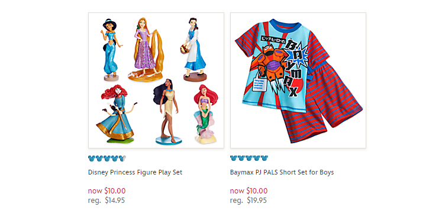Click the Baymax graphic pajama shirt

coord(281,65)
